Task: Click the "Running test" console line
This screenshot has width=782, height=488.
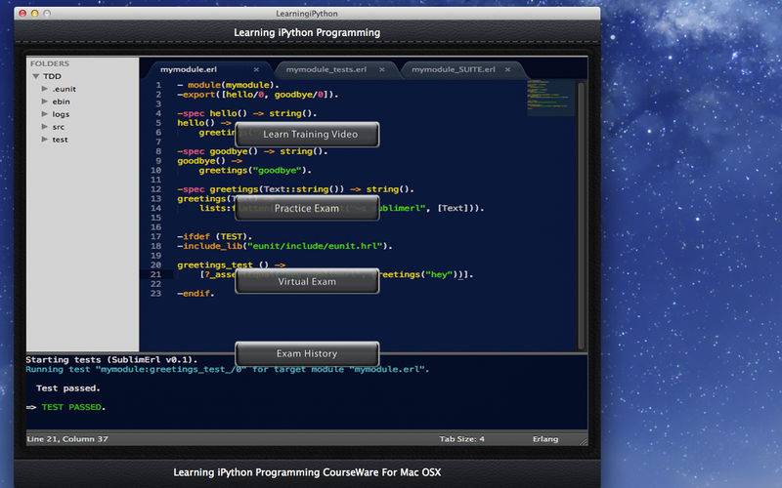Action: tap(228, 370)
